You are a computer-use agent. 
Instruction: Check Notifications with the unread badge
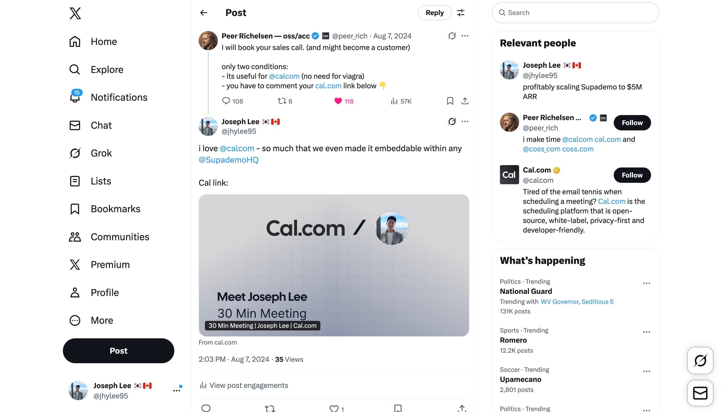[119, 97]
